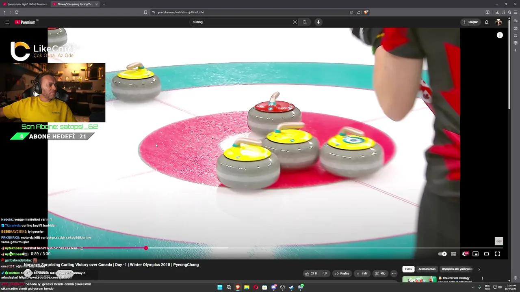Like the video showing 27 B
This screenshot has width=520, height=292.
tap(311, 273)
